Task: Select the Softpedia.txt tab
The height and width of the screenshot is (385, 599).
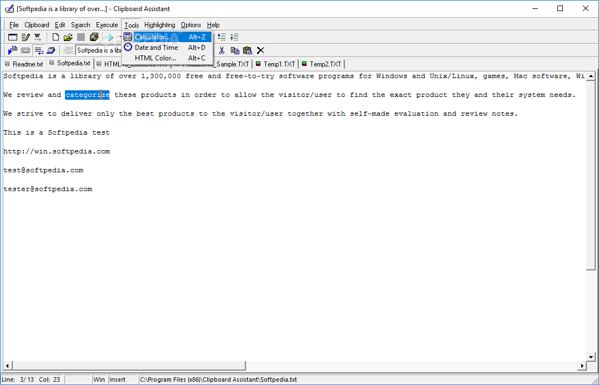Action: pyautogui.click(x=71, y=63)
